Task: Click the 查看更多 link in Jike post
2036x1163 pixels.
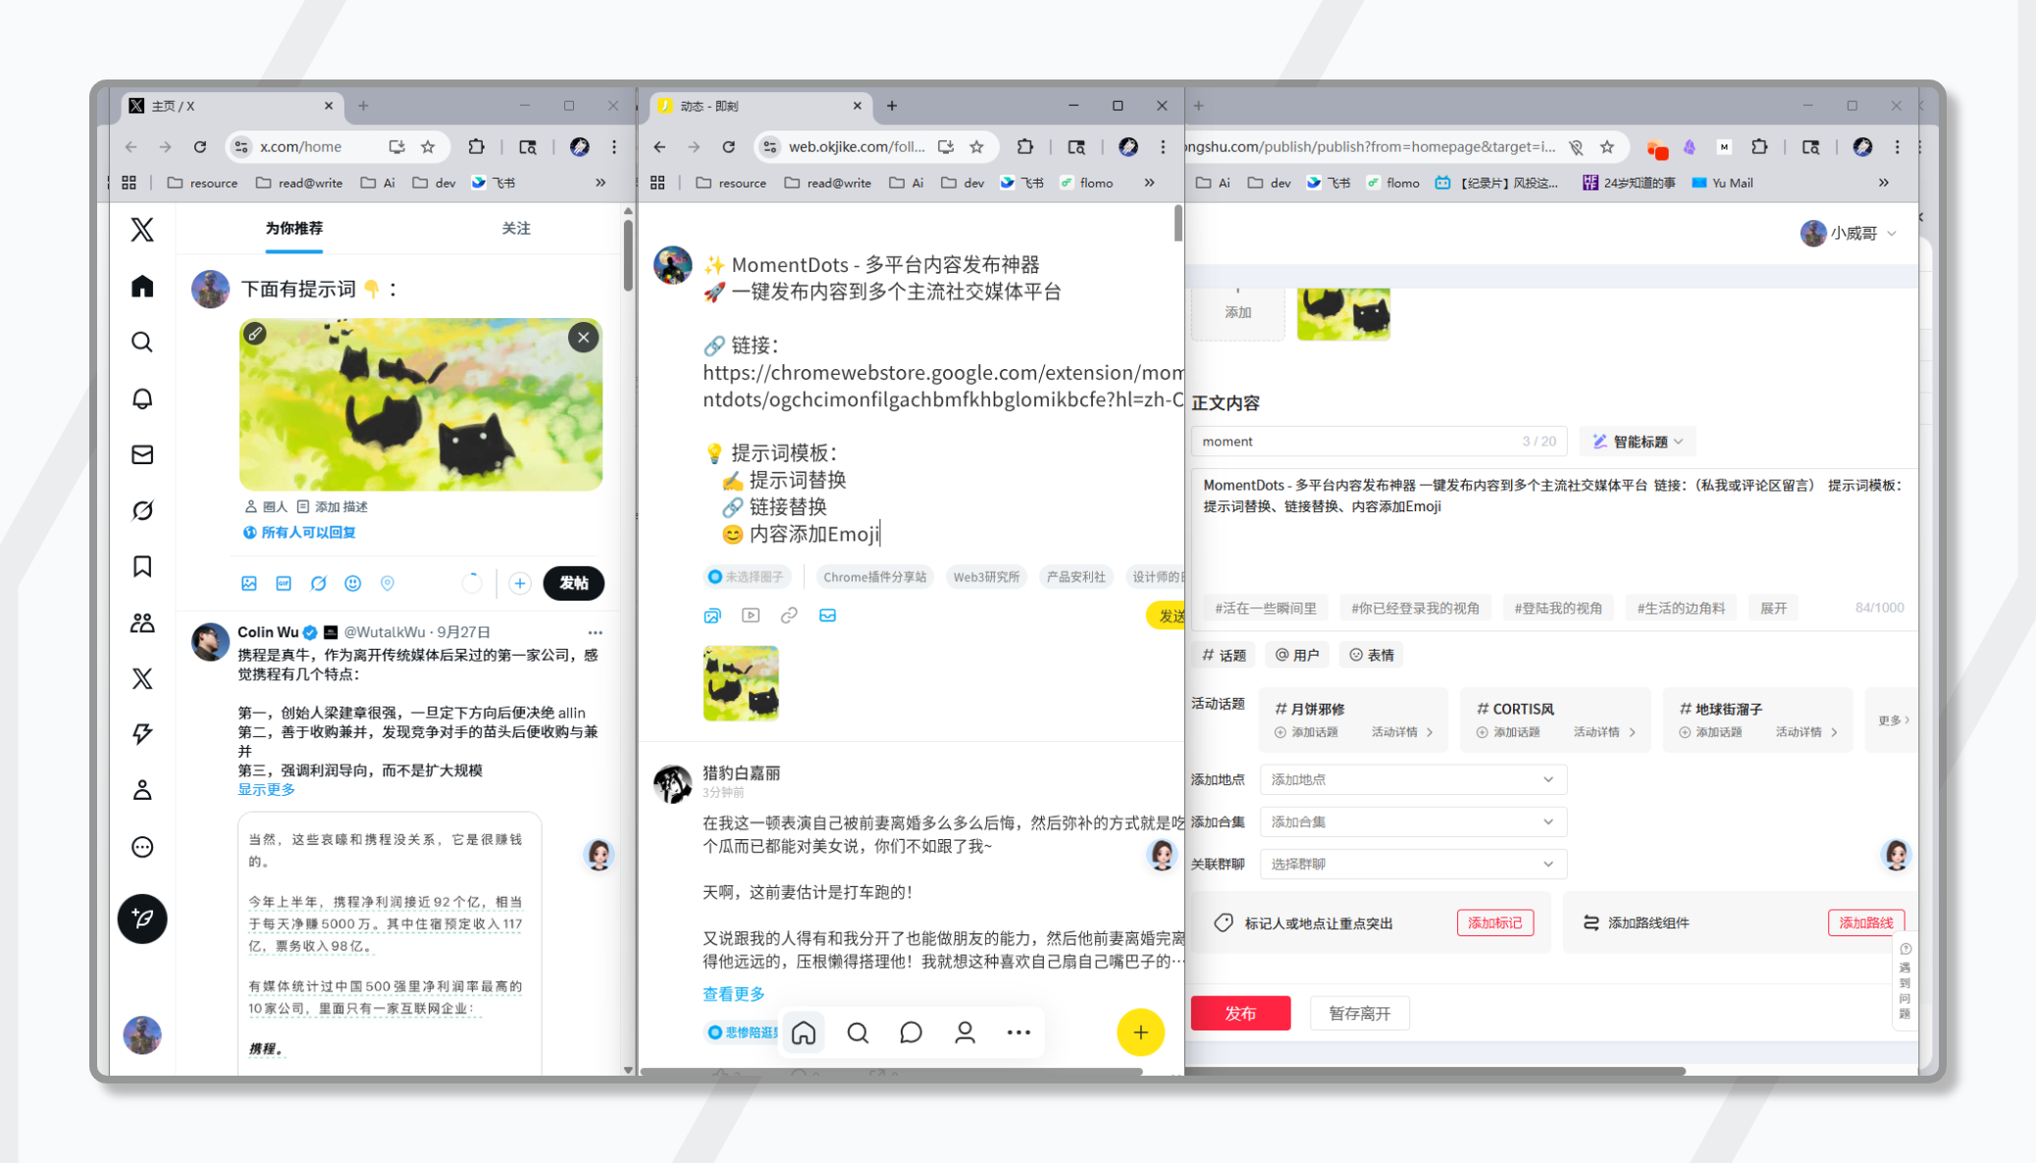Action: [x=733, y=993]
